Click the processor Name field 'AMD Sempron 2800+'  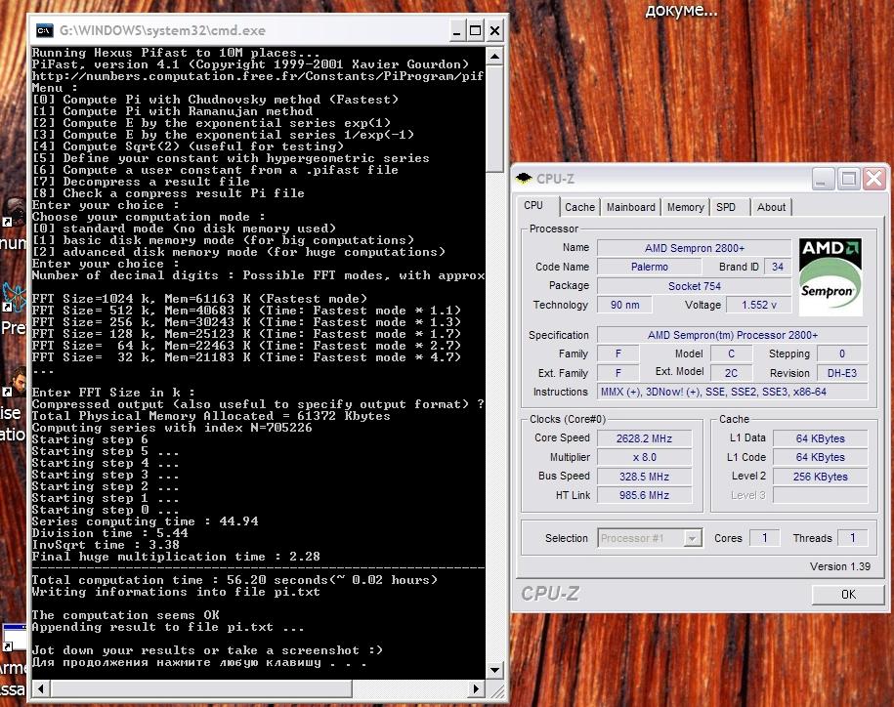click(694, 248)
